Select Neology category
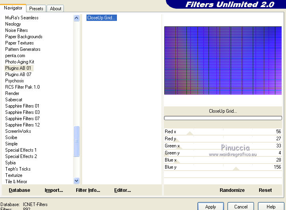This screenshot has height=210, width=286. [x=13, y=24]
